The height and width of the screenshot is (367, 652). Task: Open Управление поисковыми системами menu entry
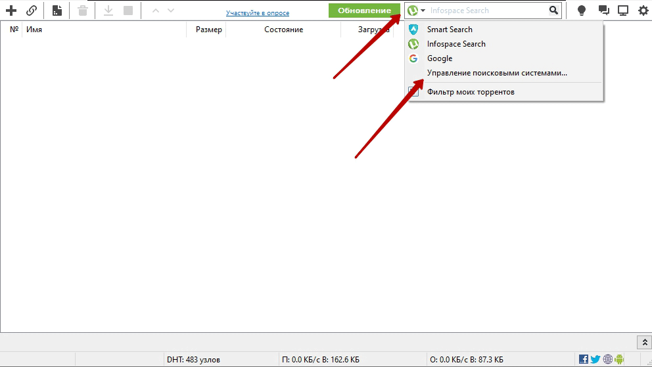[497, 73]
